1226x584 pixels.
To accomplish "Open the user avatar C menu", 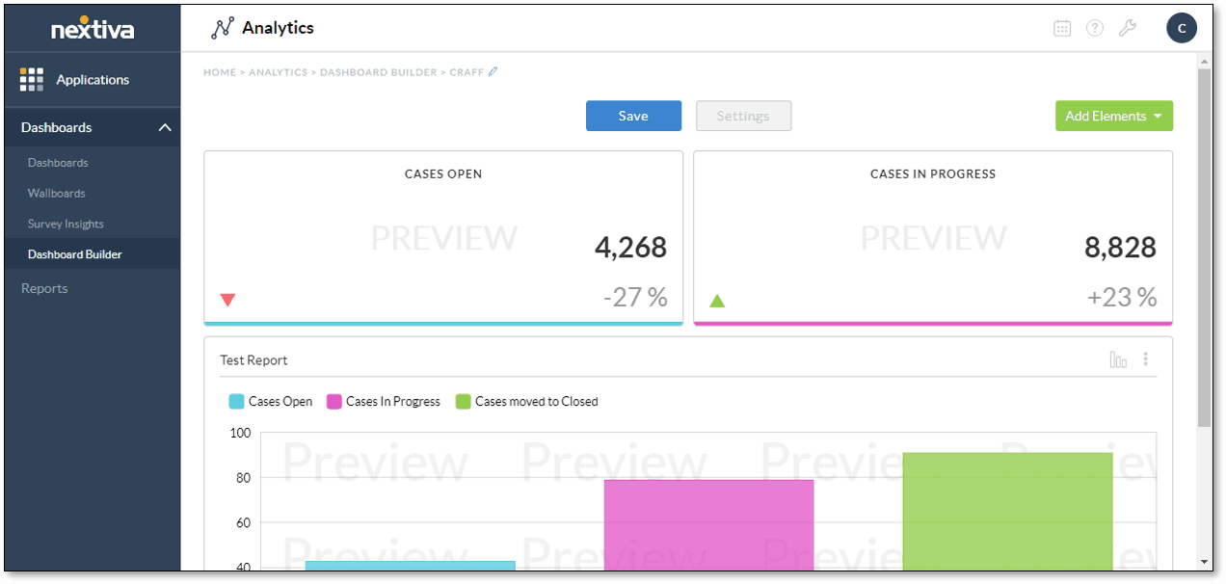I will tap(1181, 28).
